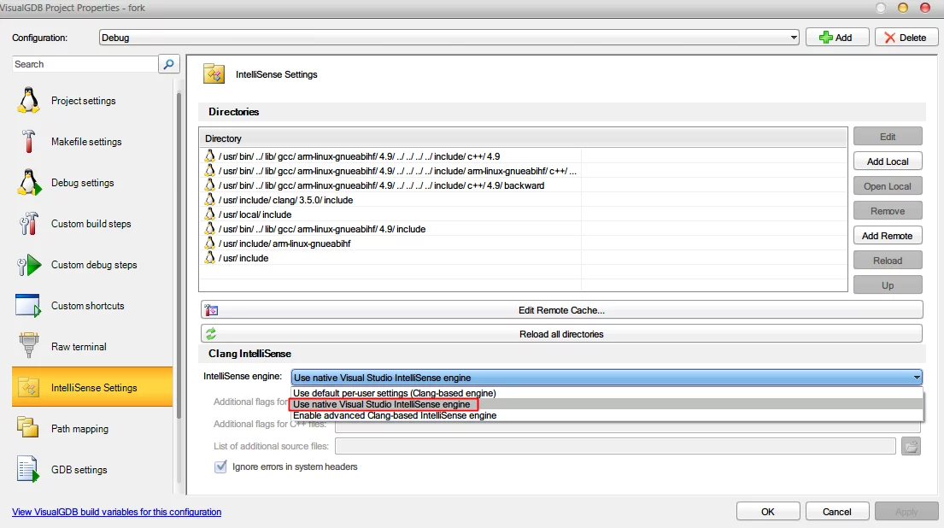Expand the Configuration Debug dropdown
This screenshot has height=528, width=944.
pos(793,38)
